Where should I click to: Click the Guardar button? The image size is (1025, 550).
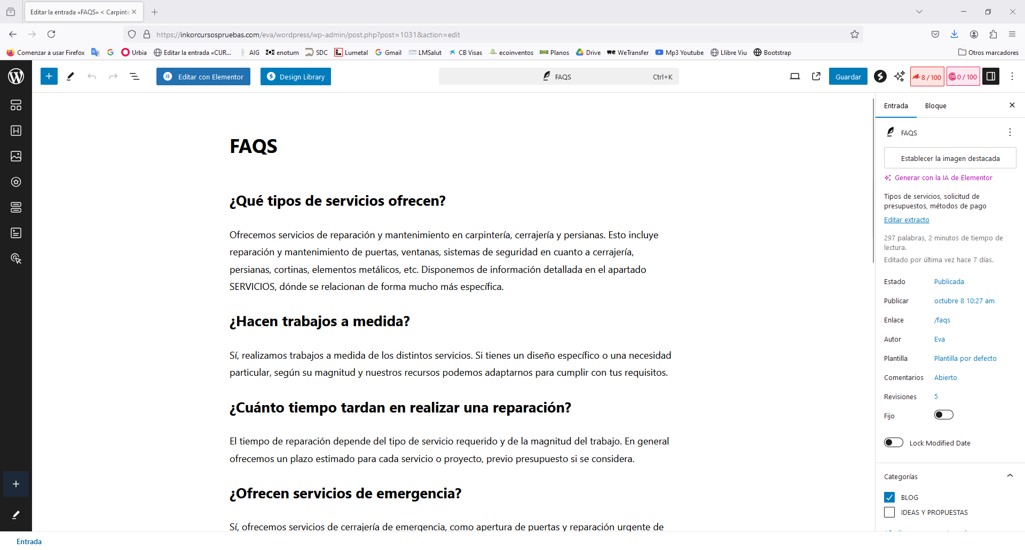point(848,77)
